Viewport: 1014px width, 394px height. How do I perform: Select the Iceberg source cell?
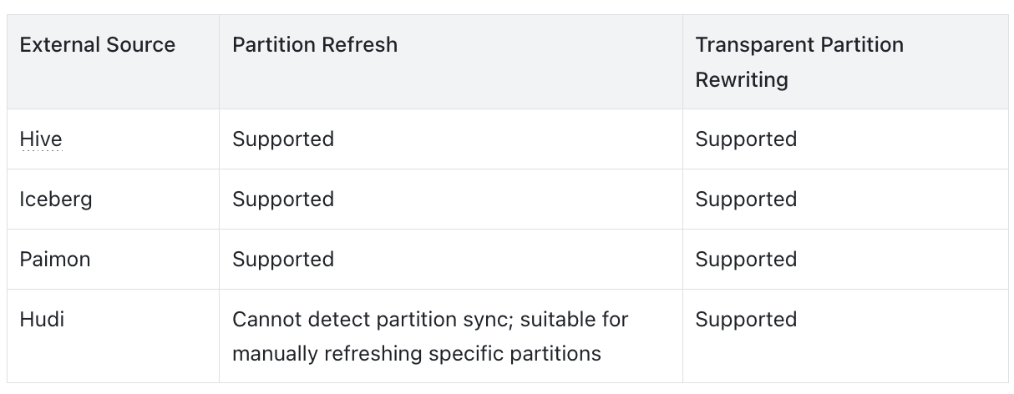point(56,200)
